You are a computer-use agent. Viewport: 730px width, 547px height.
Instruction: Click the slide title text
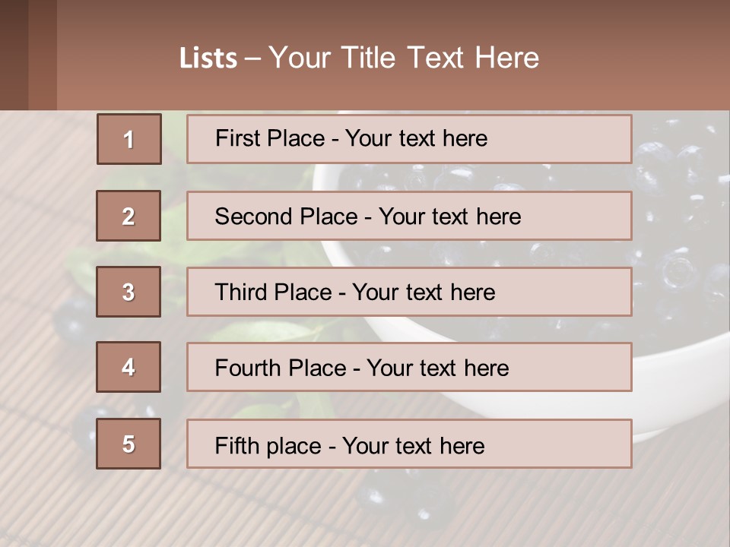(x=359, y=58)
